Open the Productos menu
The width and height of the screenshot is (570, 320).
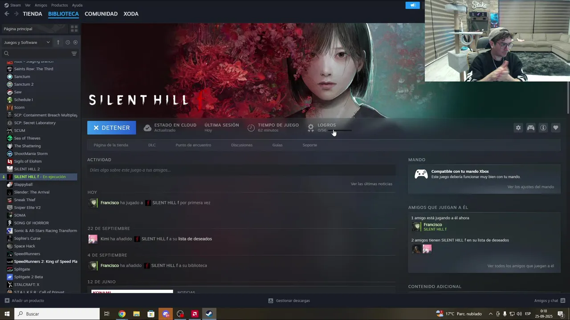tap(59, 5)
